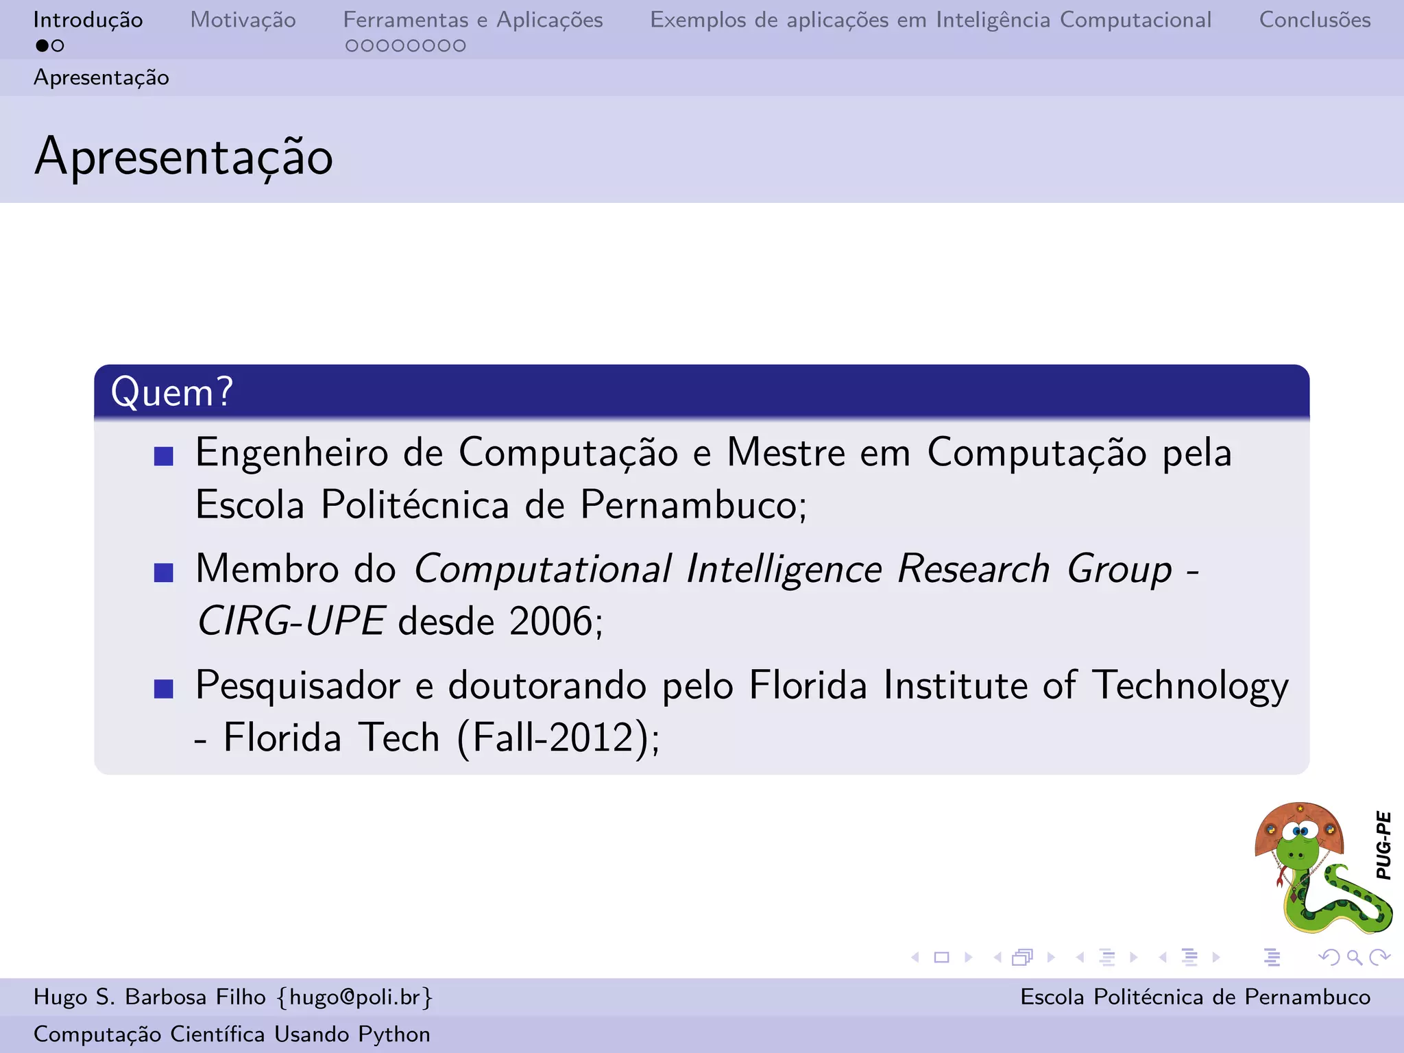
Task: Click the CIRG-UPE desde 2006 text
Action: point(400,621)
